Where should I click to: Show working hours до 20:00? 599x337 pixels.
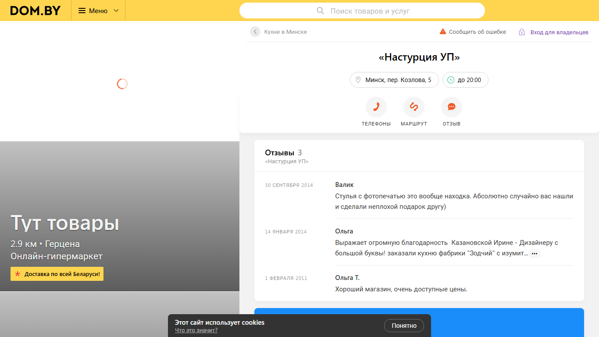click(x=465, y=80)
